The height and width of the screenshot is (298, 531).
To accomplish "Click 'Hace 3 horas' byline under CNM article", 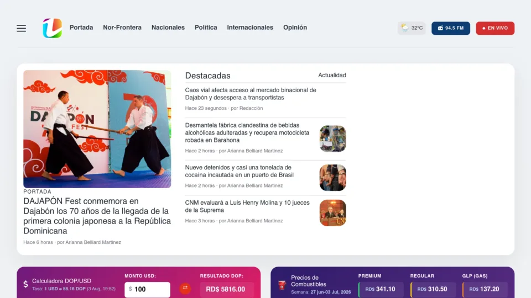I will [233, 221].
